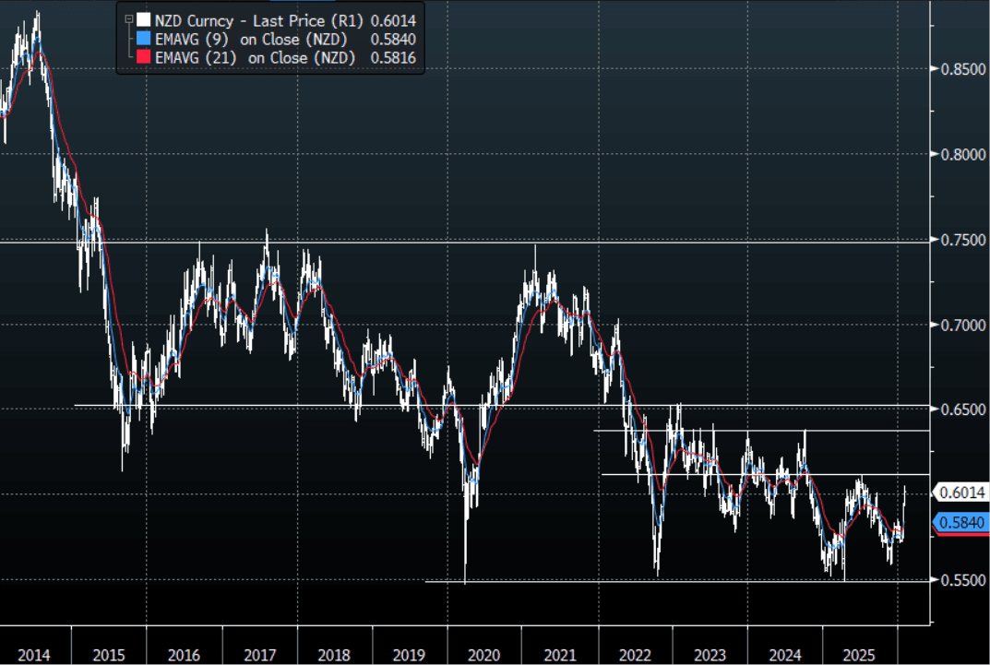The image size is (990, 665).
Task: Click the 2015 year label on time axis
Action: (109, 655)
